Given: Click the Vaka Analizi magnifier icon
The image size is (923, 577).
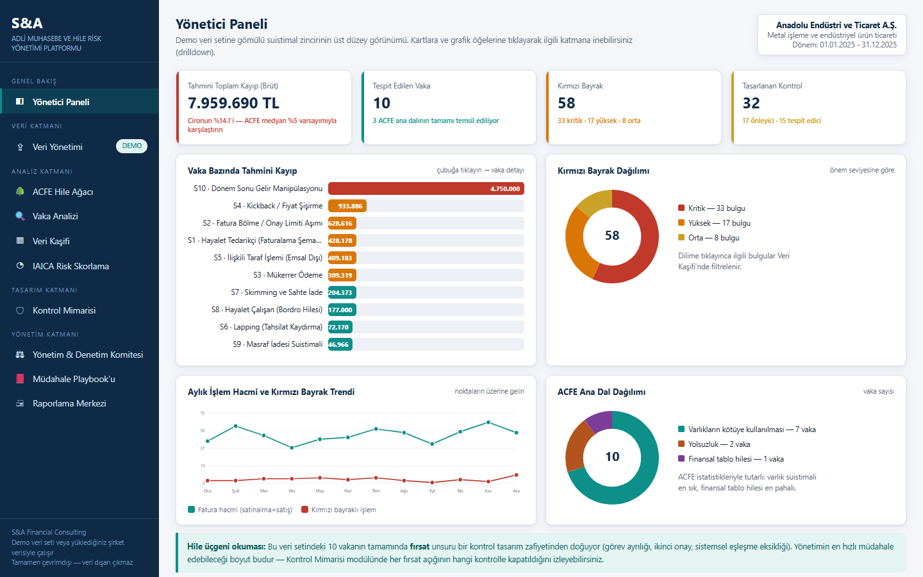Looking at the screenshot, I should click(x=20, y=216).
